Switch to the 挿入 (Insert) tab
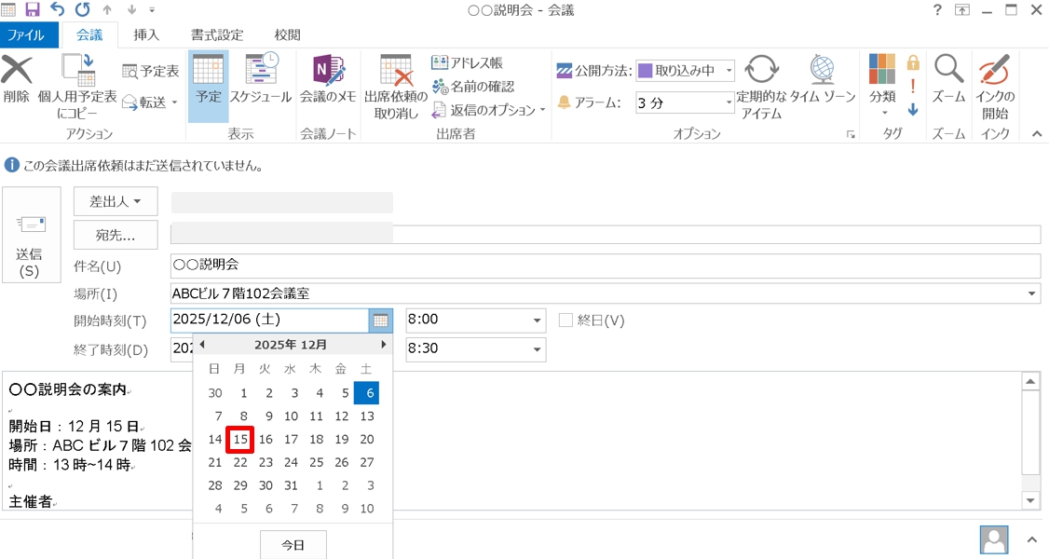This screenshot has width=1049, height=559. (146, 34)
